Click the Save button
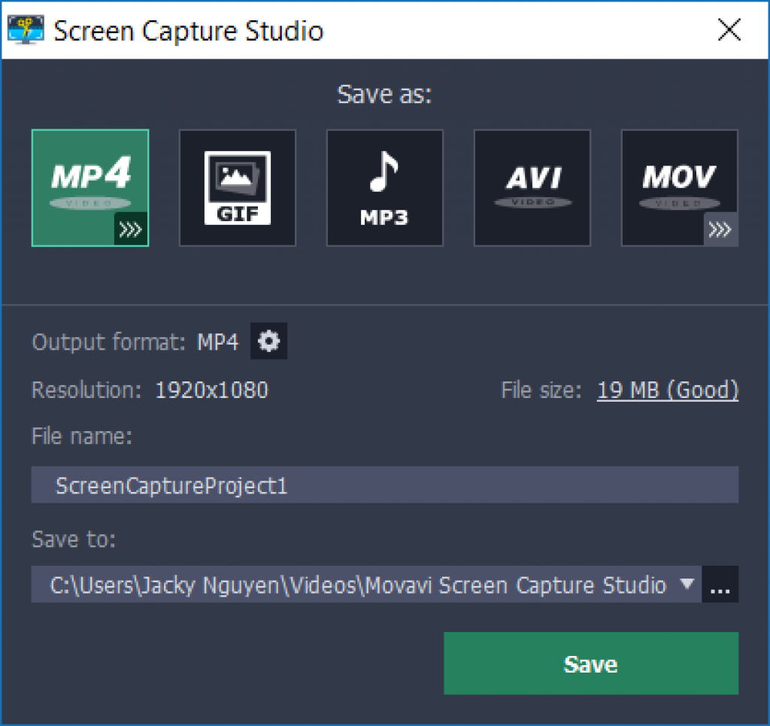 591,664
